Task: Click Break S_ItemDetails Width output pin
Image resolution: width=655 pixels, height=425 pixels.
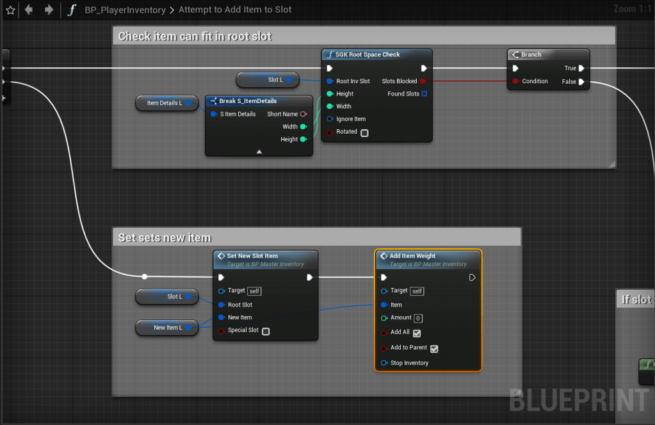Action: tap(303, 127)
